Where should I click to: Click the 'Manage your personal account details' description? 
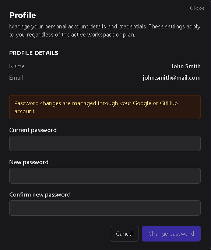pos(105,31)
